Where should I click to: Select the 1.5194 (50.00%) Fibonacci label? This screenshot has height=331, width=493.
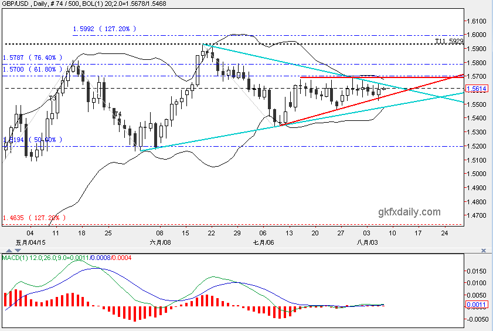tap(33, 140)
